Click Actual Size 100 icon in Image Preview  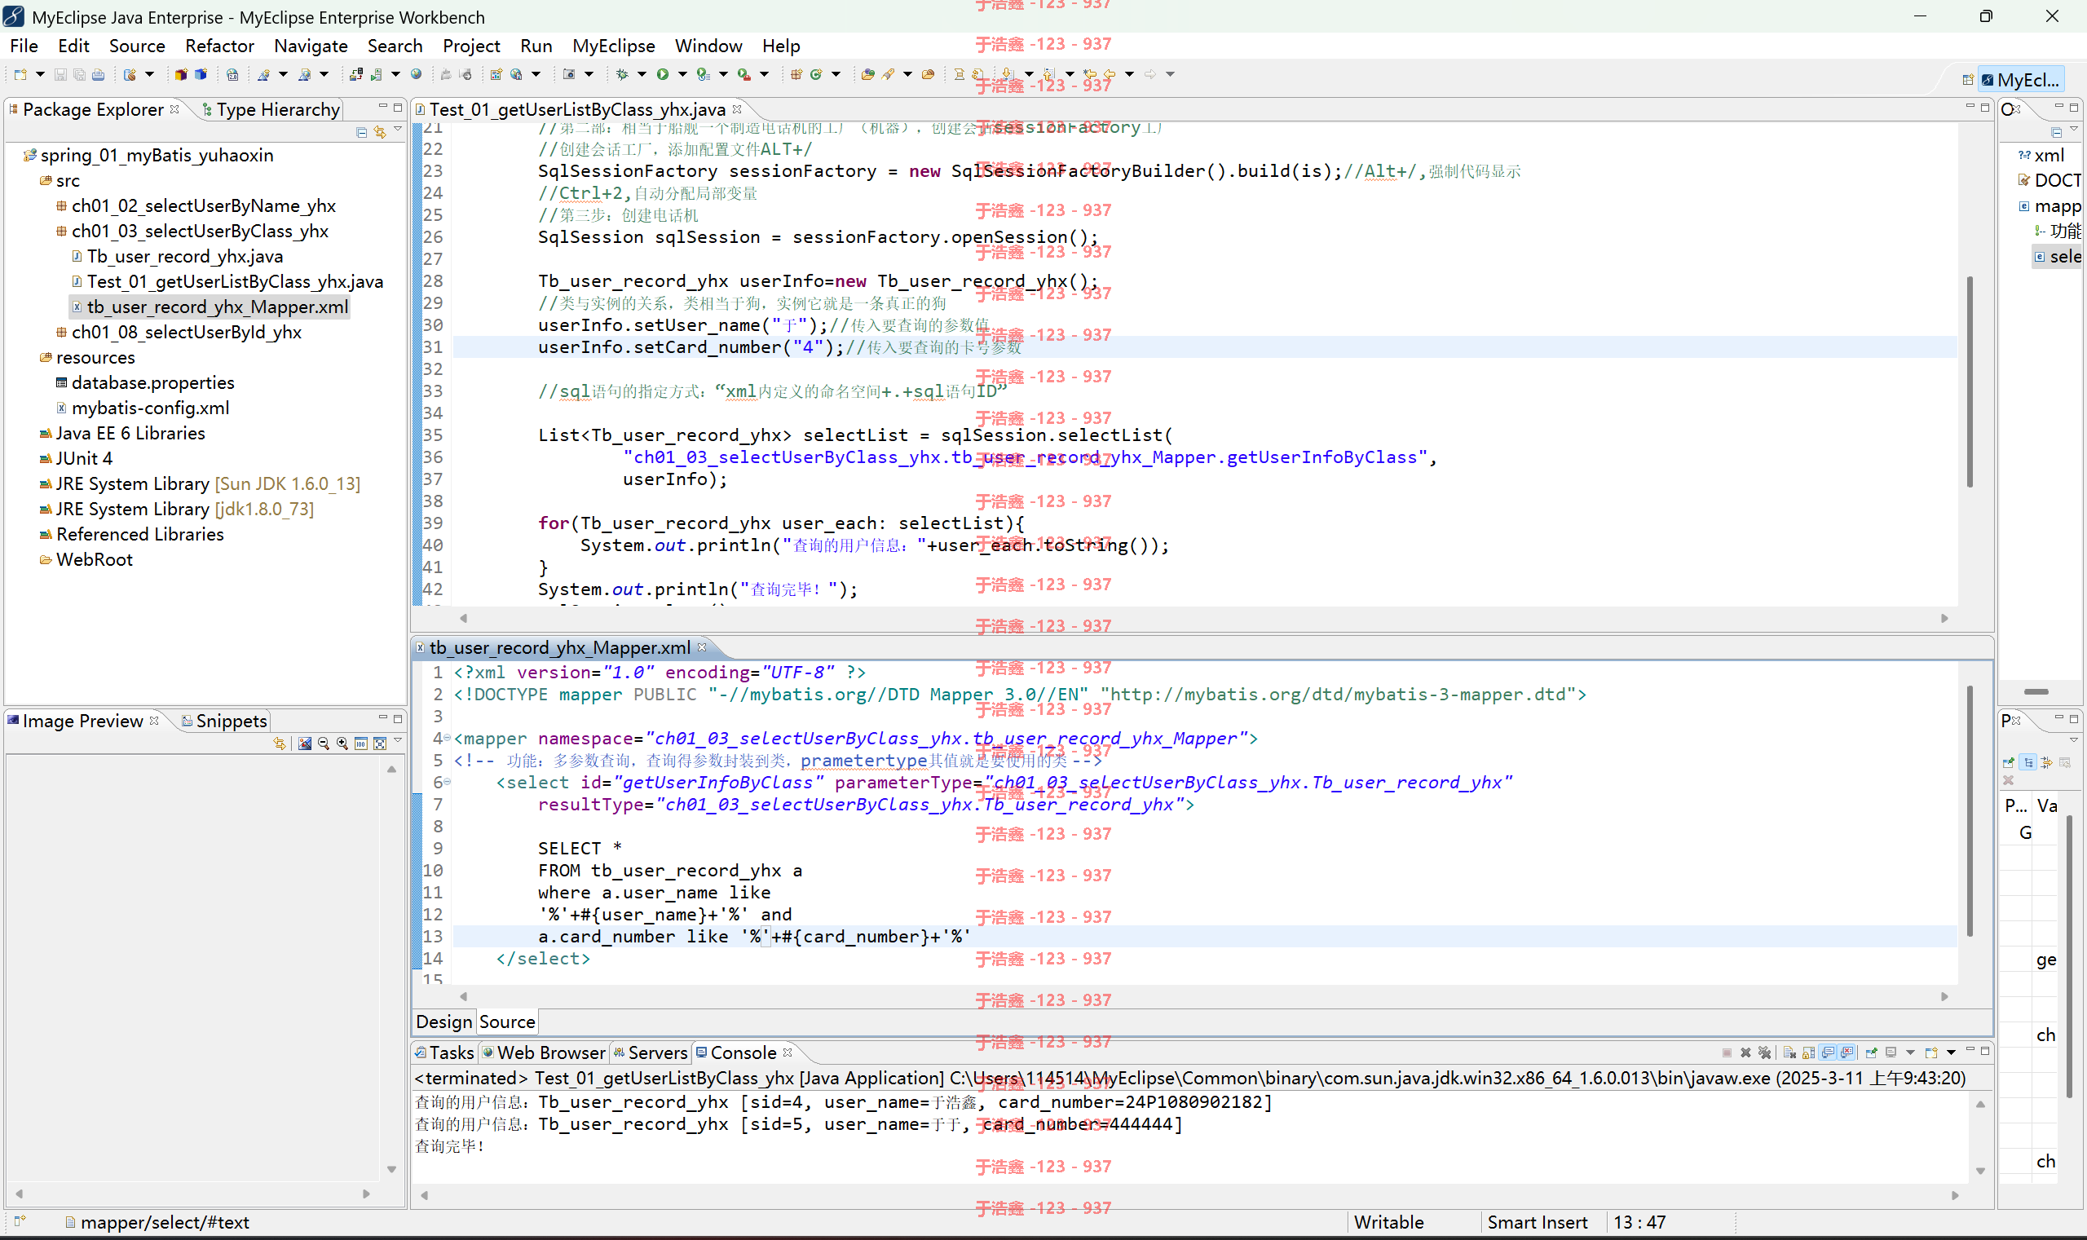click(361, 744)
